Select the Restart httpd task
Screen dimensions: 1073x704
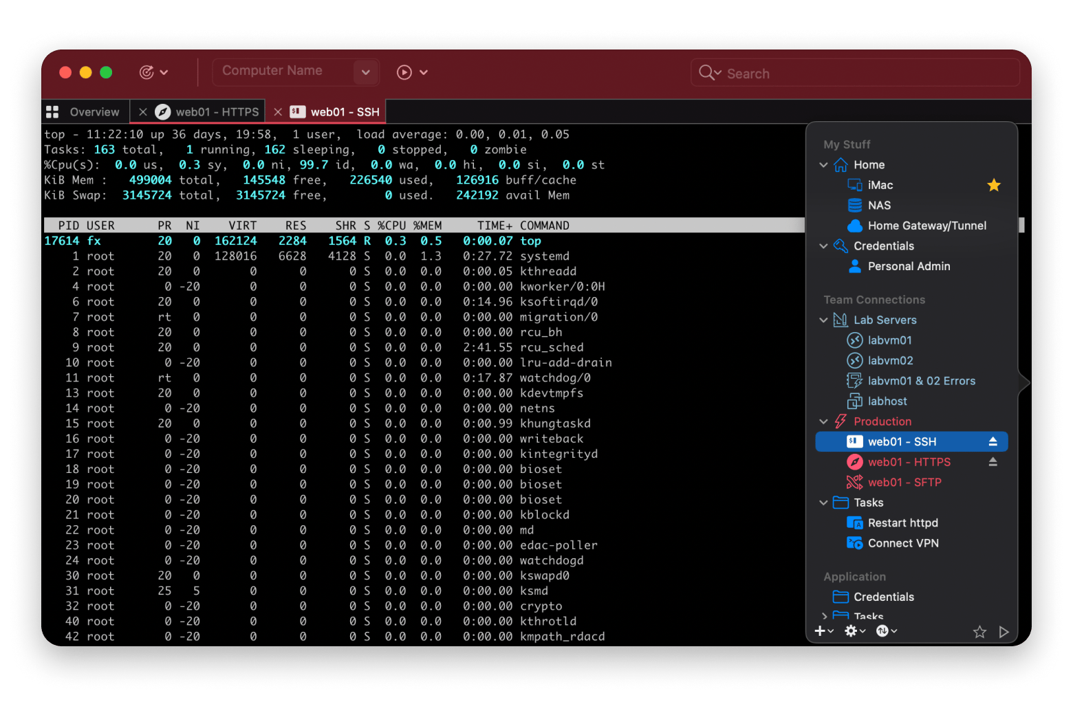coord(902,522)
